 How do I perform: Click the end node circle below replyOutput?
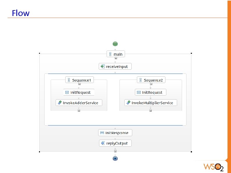pyautogui.click(x=115, y=158)
